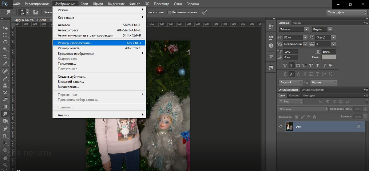Open the Обычные blend mode dropdown
The width and height of the screenshot is (369, 171).
click(x=303, y=109)
